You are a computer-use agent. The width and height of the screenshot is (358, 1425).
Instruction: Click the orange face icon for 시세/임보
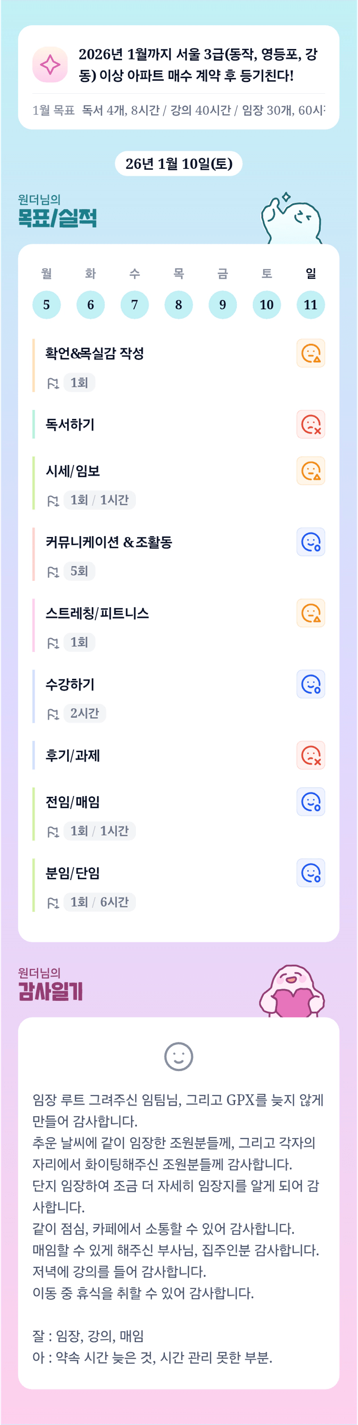click(x=310, y=471)
